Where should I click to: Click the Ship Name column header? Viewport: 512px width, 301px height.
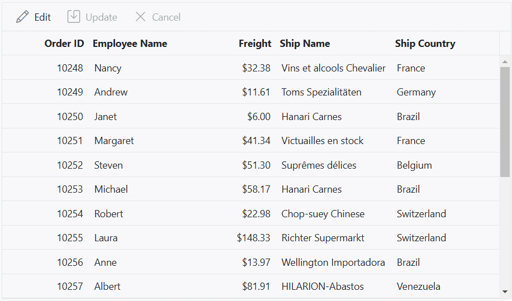coord(305,44)
